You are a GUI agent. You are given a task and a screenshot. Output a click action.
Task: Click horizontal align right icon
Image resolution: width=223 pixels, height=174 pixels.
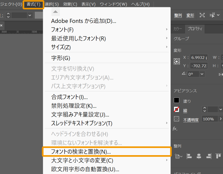pos(209,156)
